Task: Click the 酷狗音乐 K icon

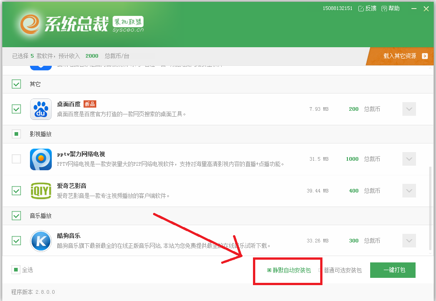Action: click(41, 241)
